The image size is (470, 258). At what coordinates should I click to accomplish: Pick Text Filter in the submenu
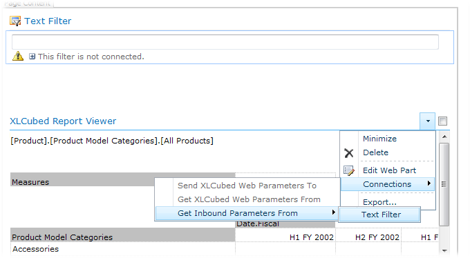click(x=379, y=215)
